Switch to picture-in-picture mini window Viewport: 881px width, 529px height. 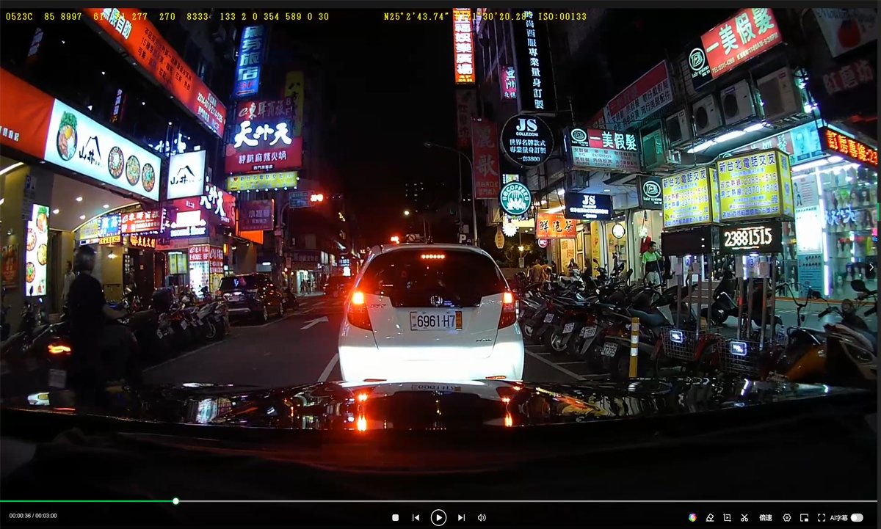coord(804,517)
